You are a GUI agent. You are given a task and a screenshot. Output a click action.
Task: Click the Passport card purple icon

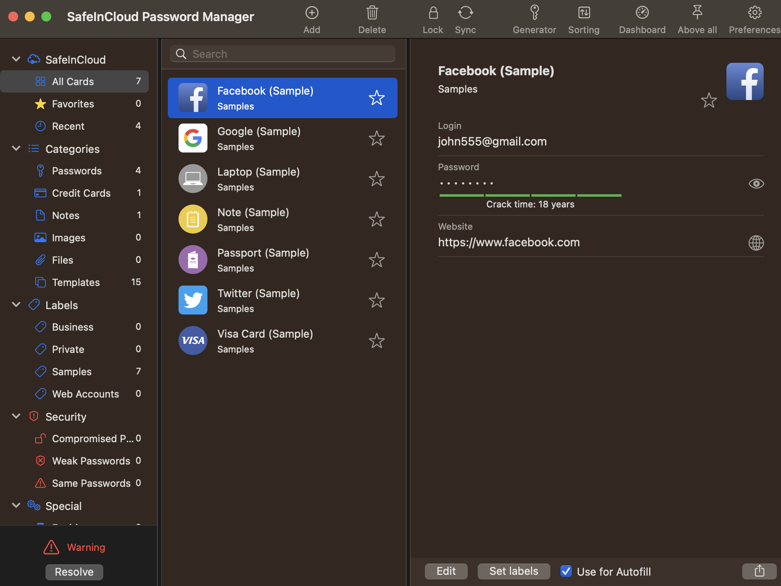(193, 260)
